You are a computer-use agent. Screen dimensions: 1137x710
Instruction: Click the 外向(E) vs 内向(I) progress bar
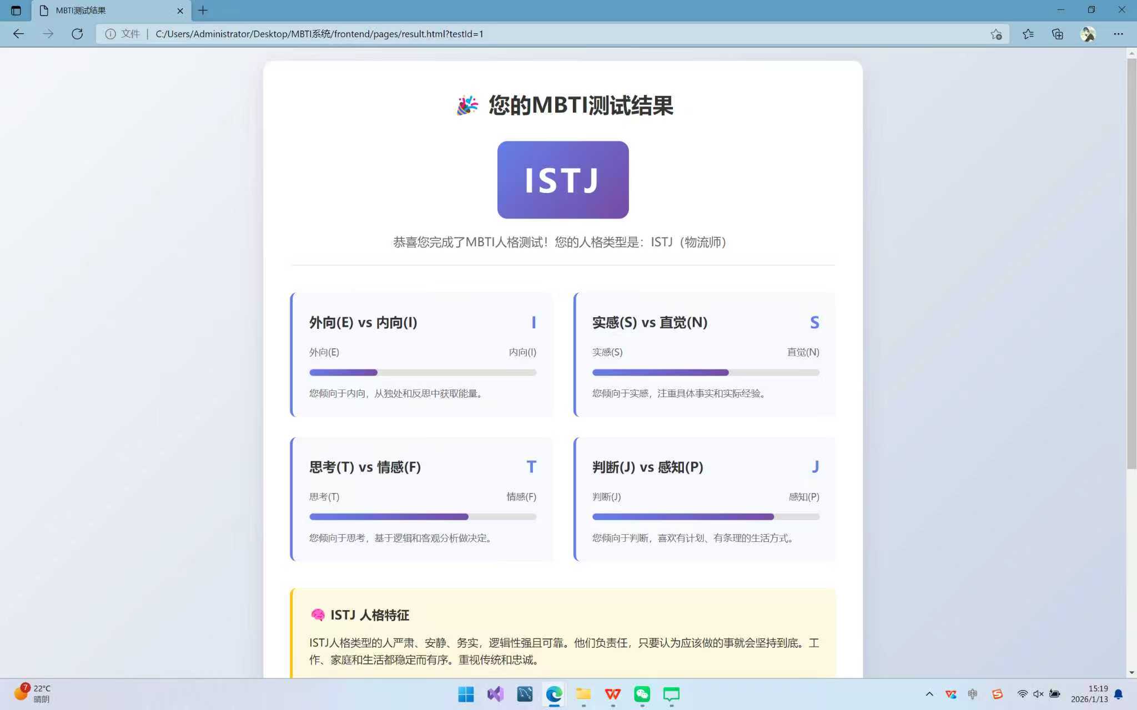tap(422, 372)
